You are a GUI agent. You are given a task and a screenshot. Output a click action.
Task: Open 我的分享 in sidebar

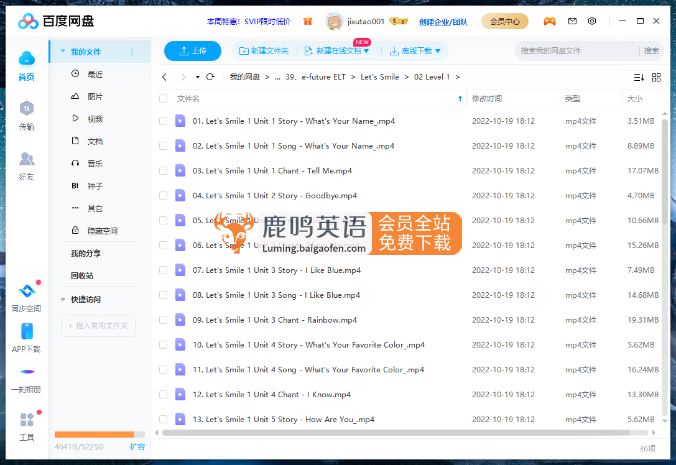[x=86, y=254]
